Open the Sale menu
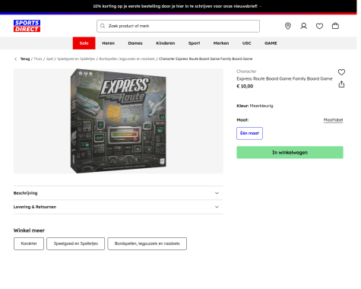Screen dimensions: 361x289 [84, 43]
